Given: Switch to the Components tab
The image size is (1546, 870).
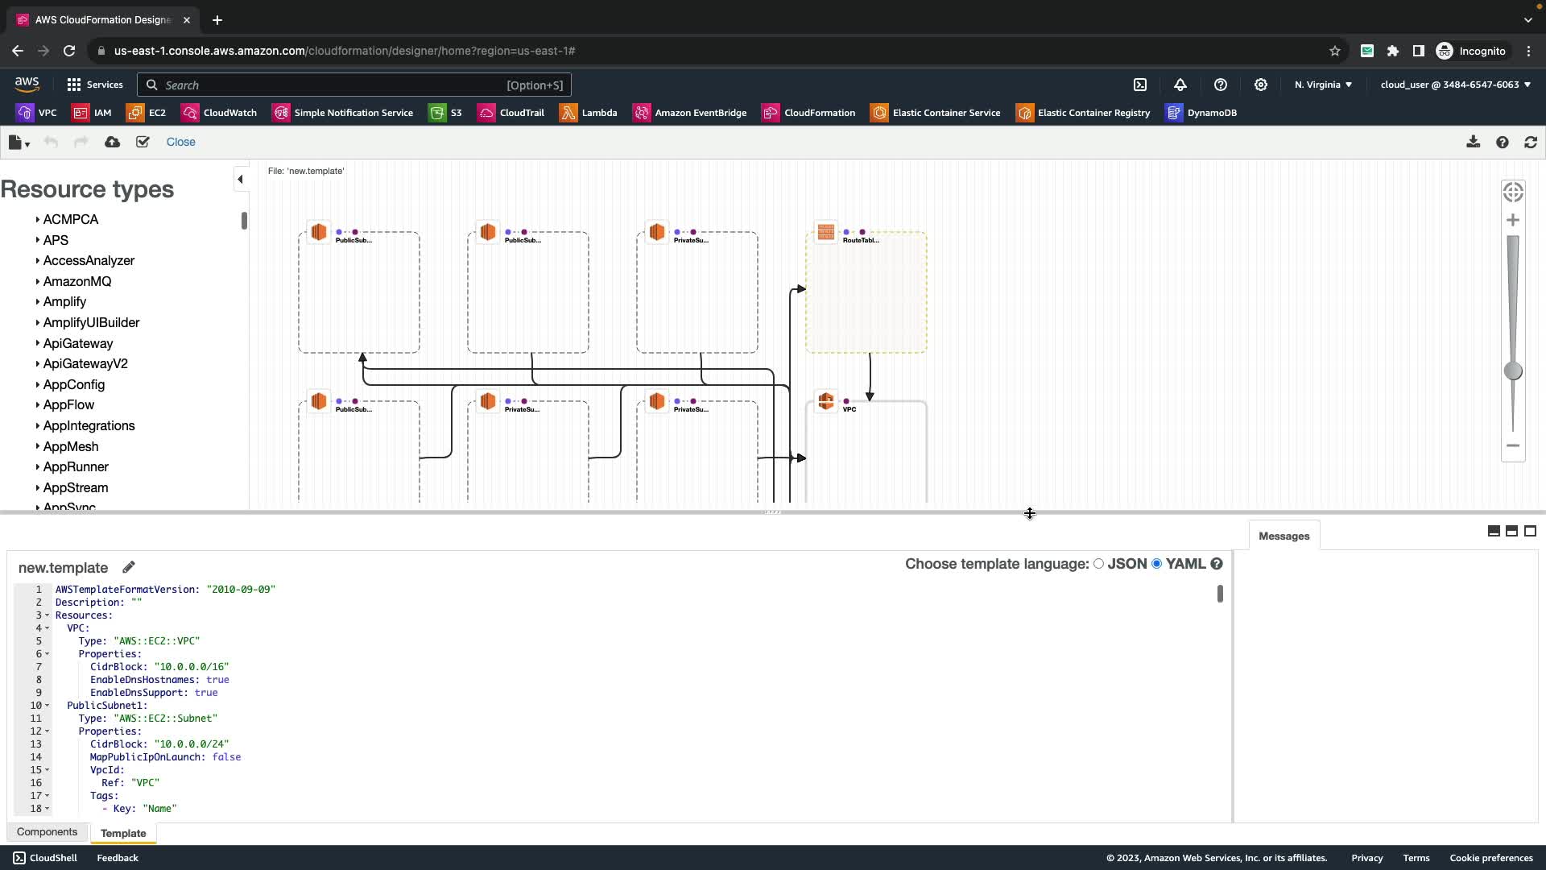Looking at the screenshot, I should point(47,832).
